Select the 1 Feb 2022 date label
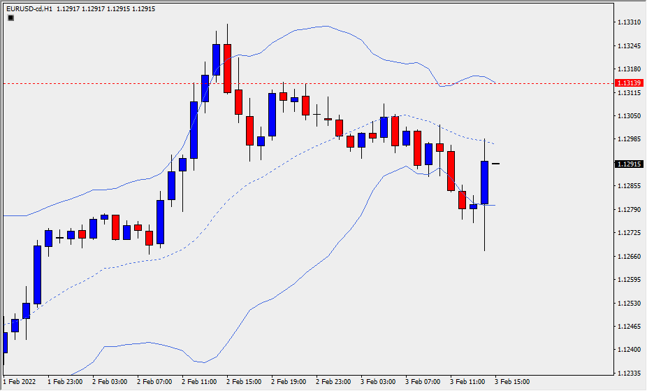The height and width of the screenshot is (391, 647). 18,382
